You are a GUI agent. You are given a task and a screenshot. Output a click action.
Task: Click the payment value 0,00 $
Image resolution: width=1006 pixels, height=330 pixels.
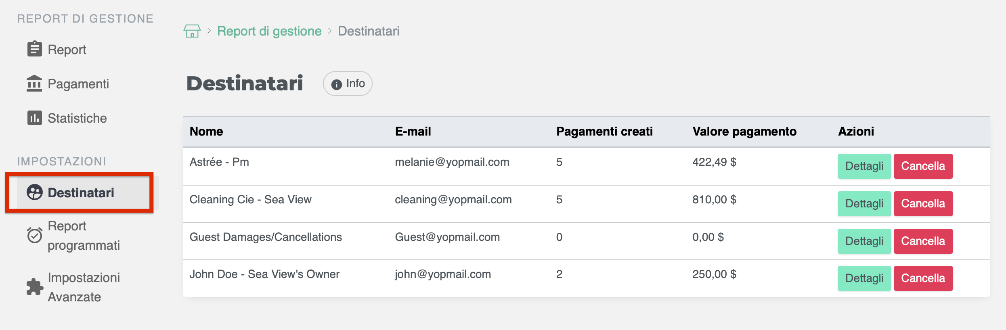(708, 237)
